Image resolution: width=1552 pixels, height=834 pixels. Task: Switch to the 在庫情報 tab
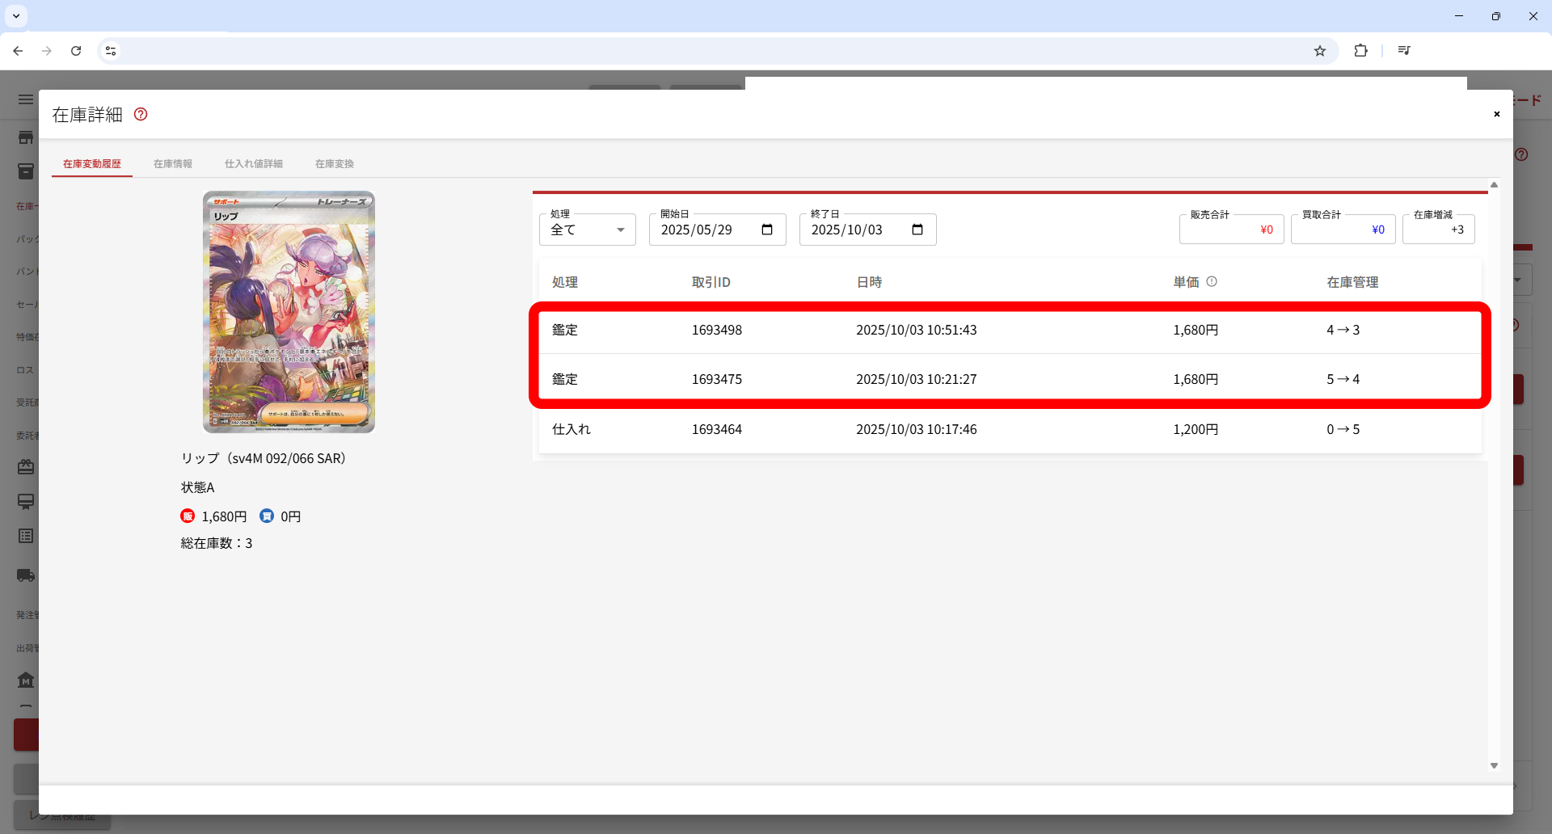tap(173, 164)
